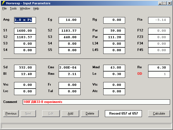
Task: Open the Help menu
Action: point(36,8)
